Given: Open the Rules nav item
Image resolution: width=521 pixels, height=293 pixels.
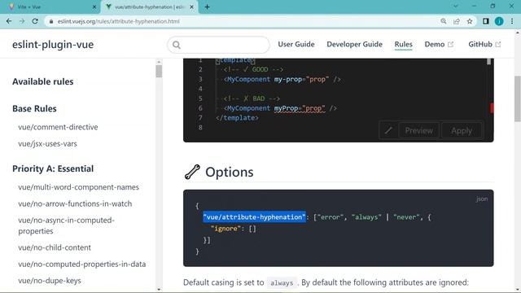Looking at the screenshot, I should (404, 44).
